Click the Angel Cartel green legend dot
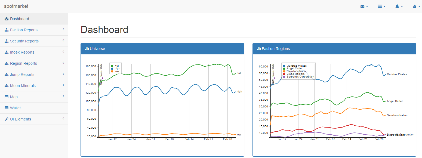The image size is (422, 158). click(x=284, y=69)
